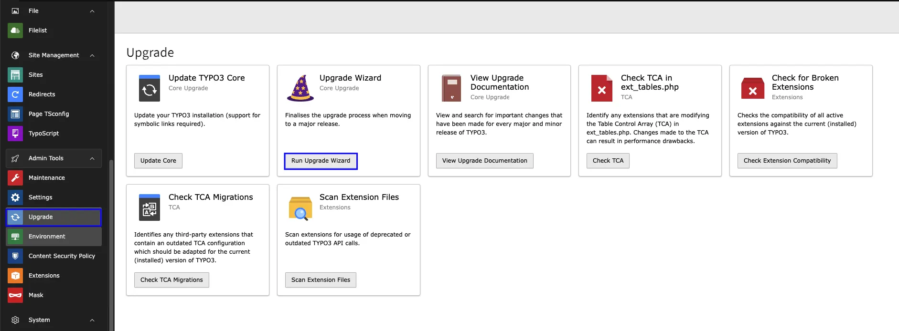Click the Upgrade module refresh icon
This screenshot has height=331, width=899.
(x=15, y=217)
